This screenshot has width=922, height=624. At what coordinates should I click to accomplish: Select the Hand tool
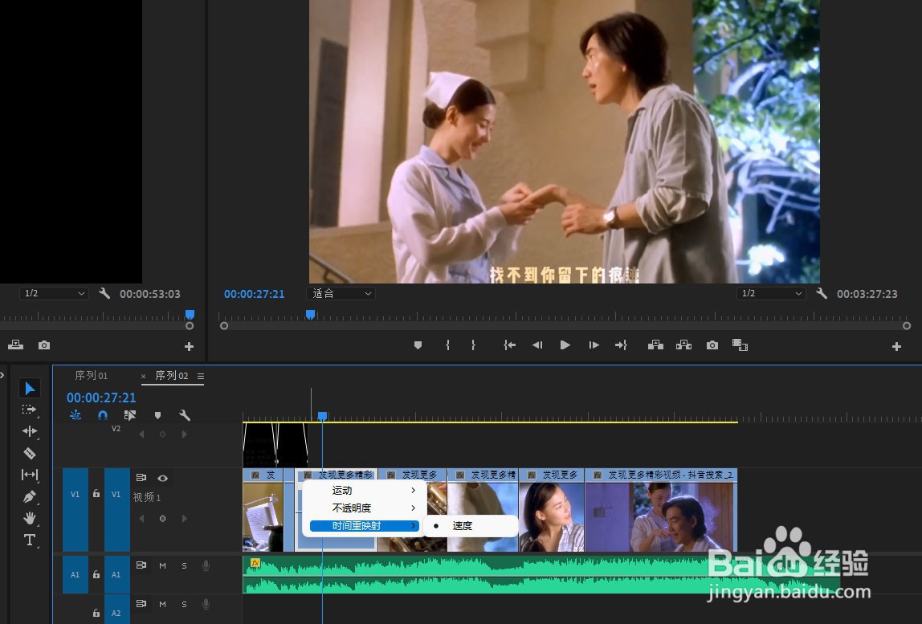[30, 518]
